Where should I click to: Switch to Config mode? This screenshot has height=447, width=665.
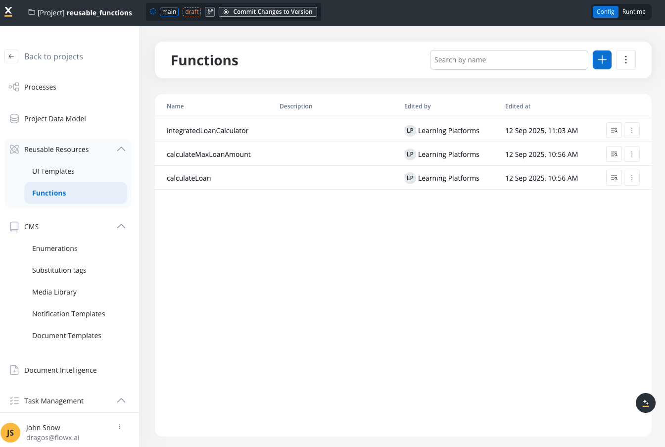click(605, 12)
